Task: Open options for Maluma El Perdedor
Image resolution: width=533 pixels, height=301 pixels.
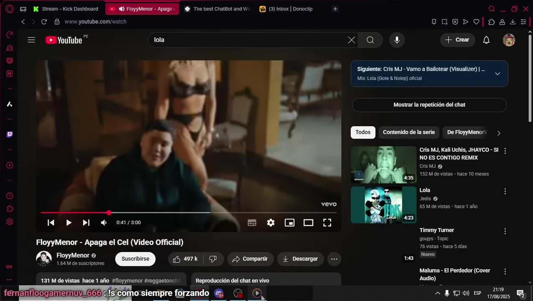Action: [x=505, y=272]
